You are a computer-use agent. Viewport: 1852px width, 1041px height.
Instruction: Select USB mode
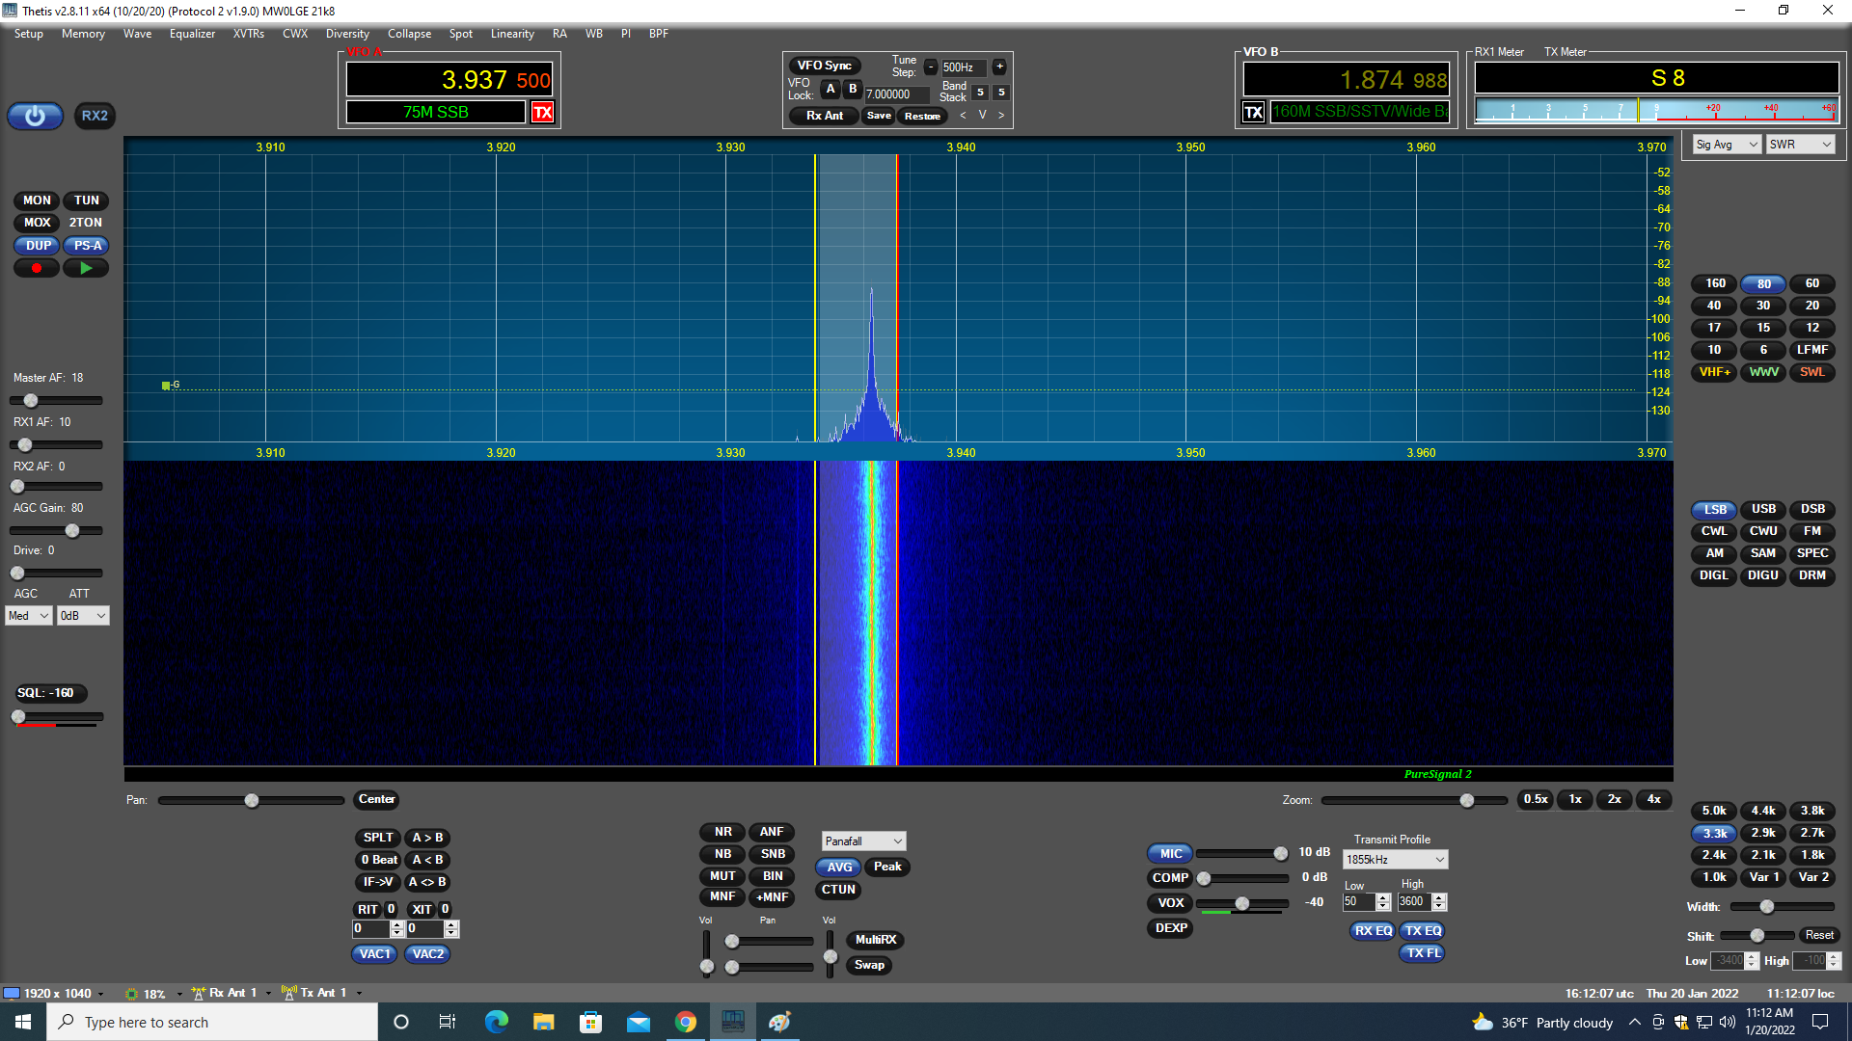pyautogui.click(x=1763, y=509)
